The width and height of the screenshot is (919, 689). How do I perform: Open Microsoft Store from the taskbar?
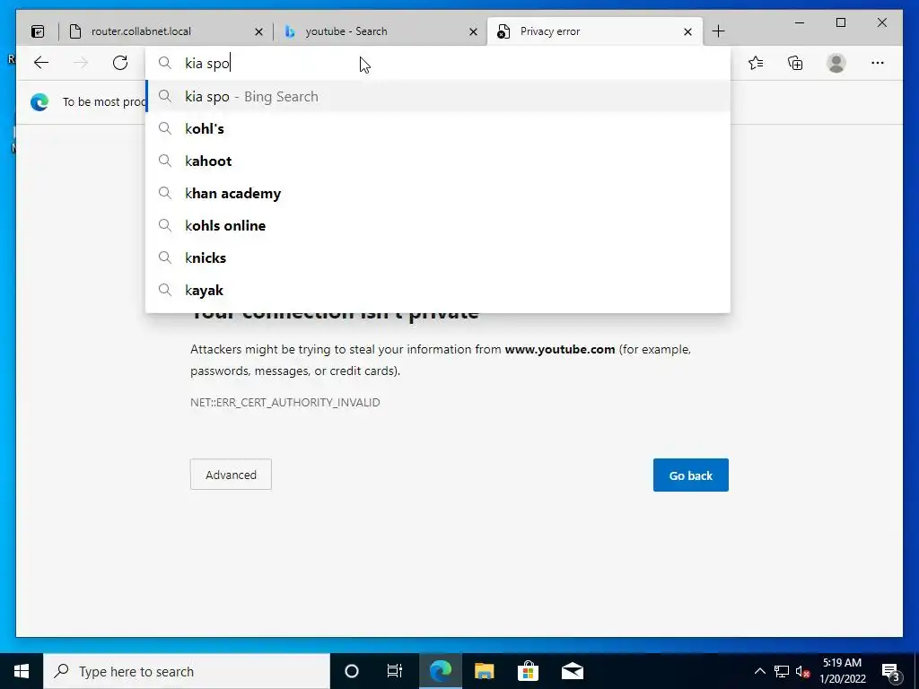click(528, 671)
